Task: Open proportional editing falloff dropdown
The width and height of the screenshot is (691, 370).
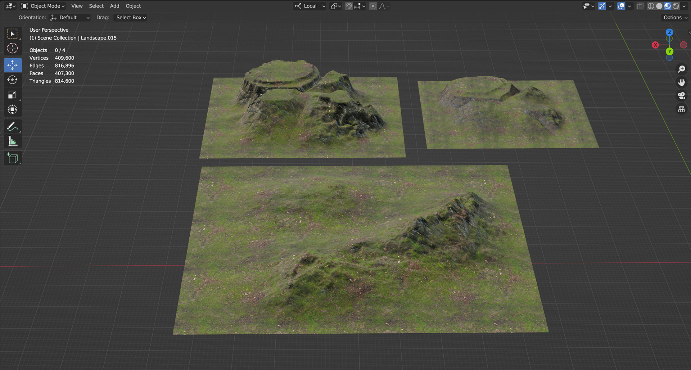Action: point(384,6)
